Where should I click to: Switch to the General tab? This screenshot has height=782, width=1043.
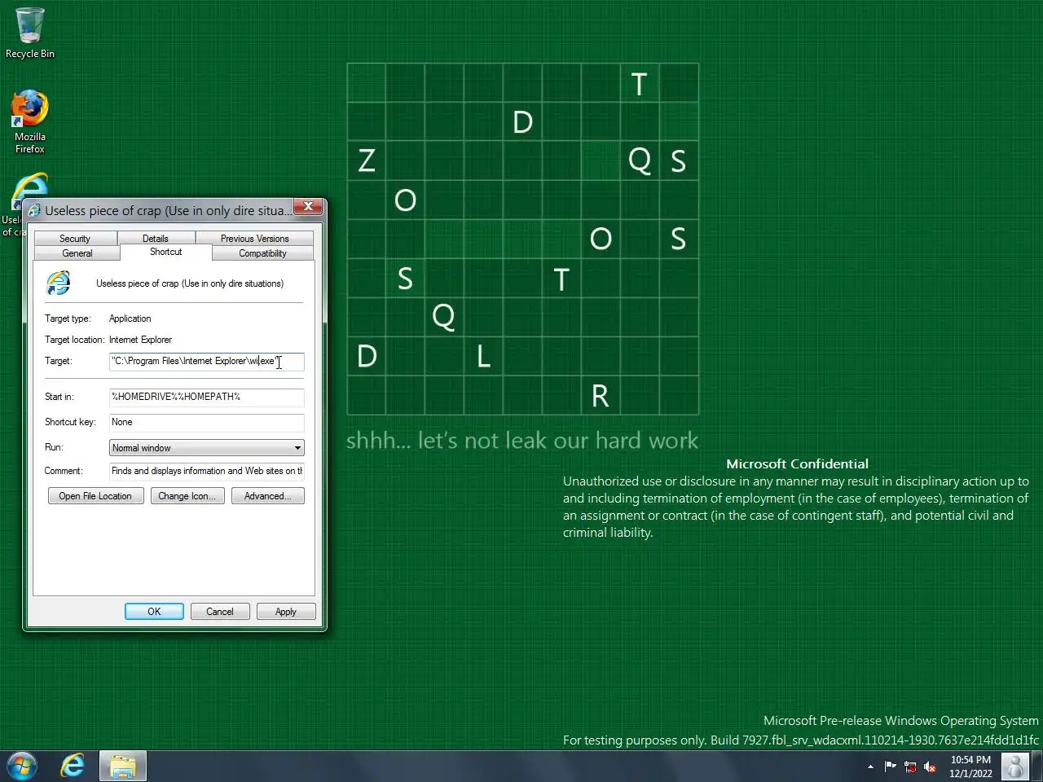point(77,253)
